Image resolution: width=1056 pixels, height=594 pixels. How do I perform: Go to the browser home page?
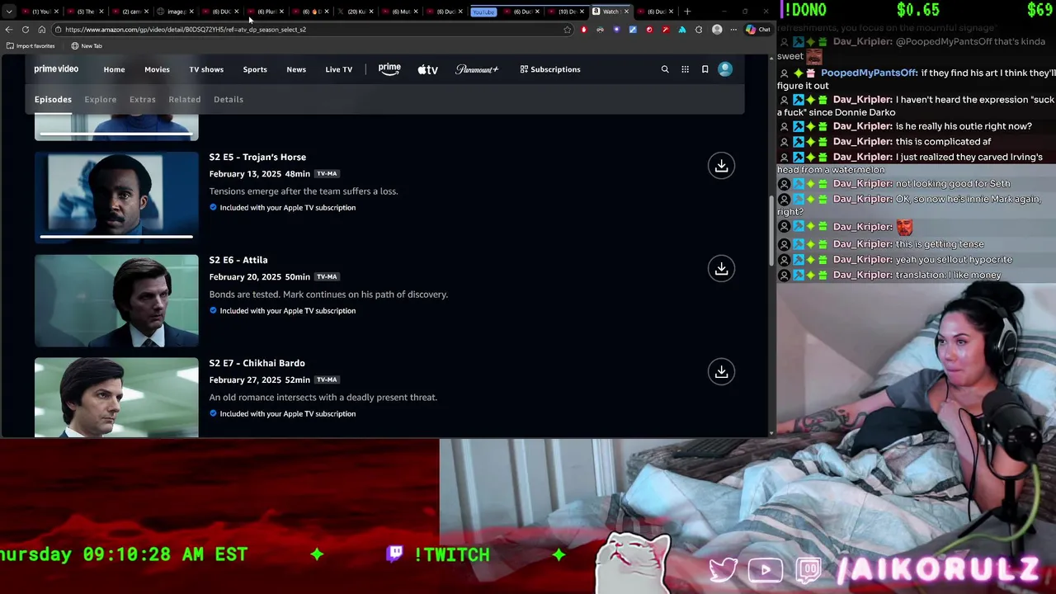click(x=42, y=30)
